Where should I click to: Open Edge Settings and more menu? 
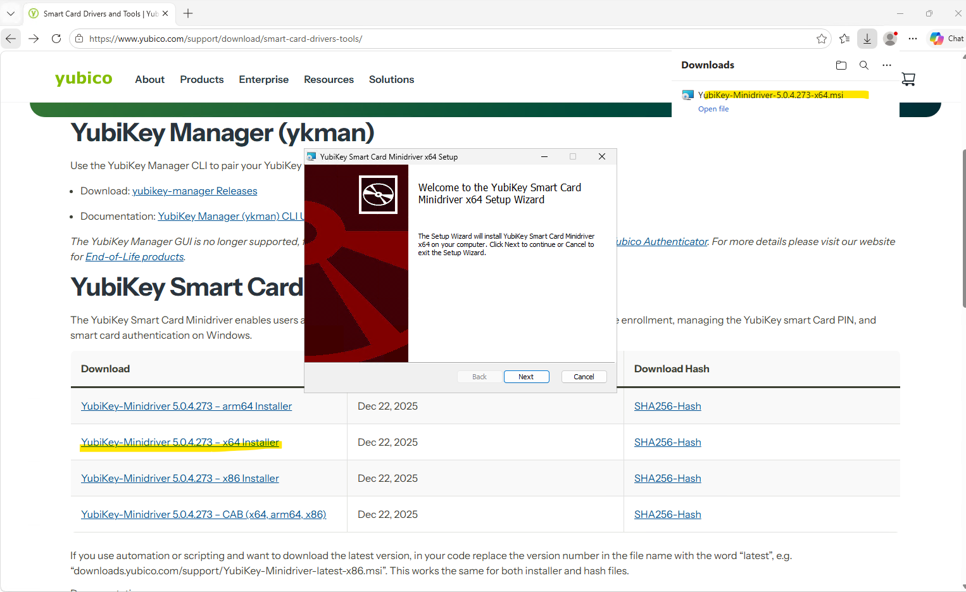pos(913,39)
